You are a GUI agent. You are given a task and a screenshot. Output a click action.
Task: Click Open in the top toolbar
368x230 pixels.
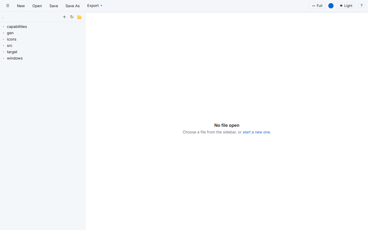(37, 6)
